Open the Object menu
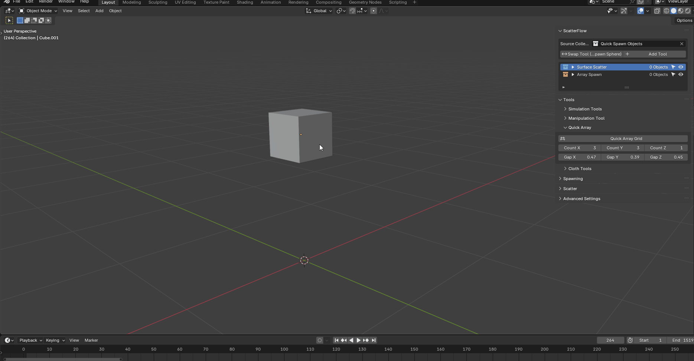694x361 pixels. [x=115, y=11]
